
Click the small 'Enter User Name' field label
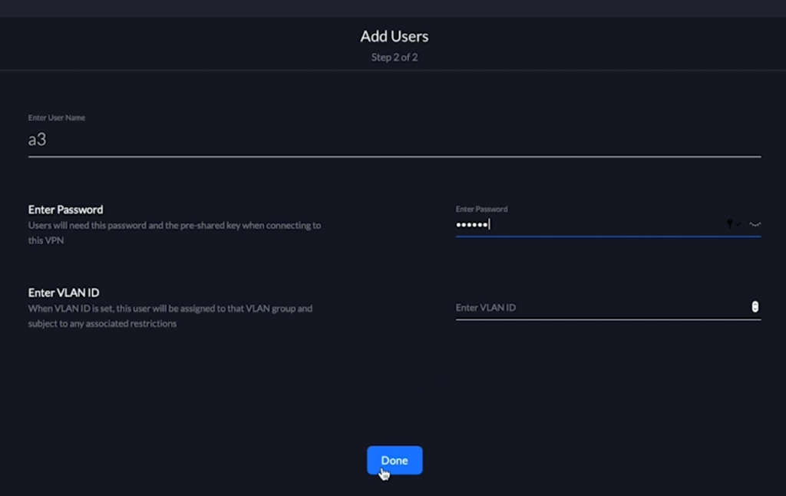coord(57,117)
